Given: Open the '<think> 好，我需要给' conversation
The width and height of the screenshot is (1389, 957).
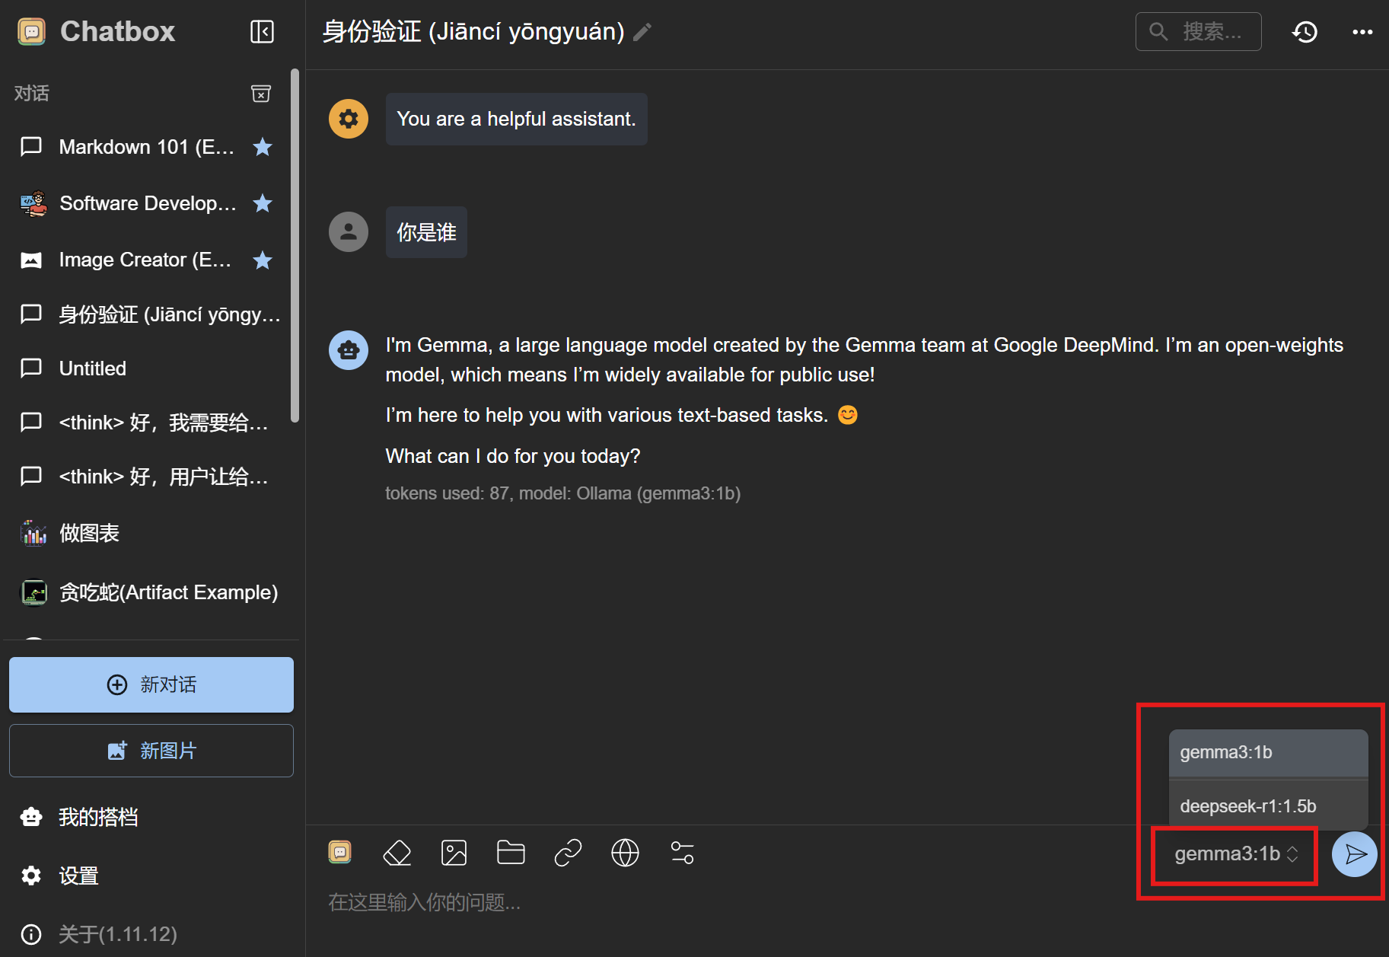Looking at the screenshot, I should point(146,423).
